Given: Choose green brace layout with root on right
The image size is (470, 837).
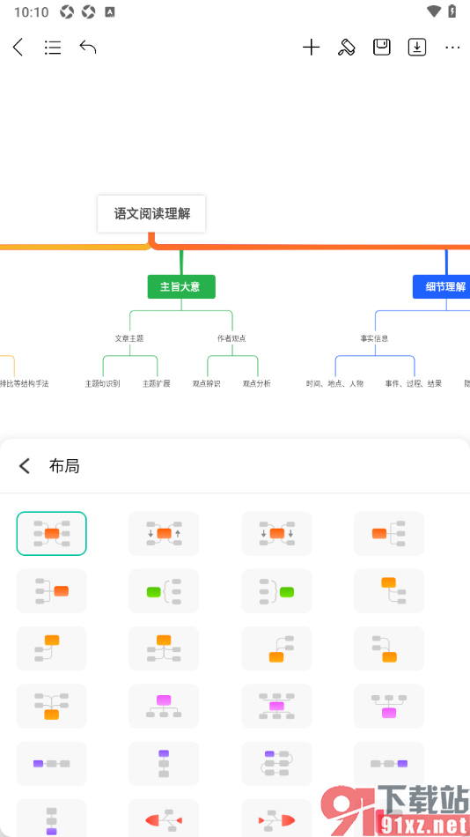Looking at the screenshot, I should pos(276,591).
